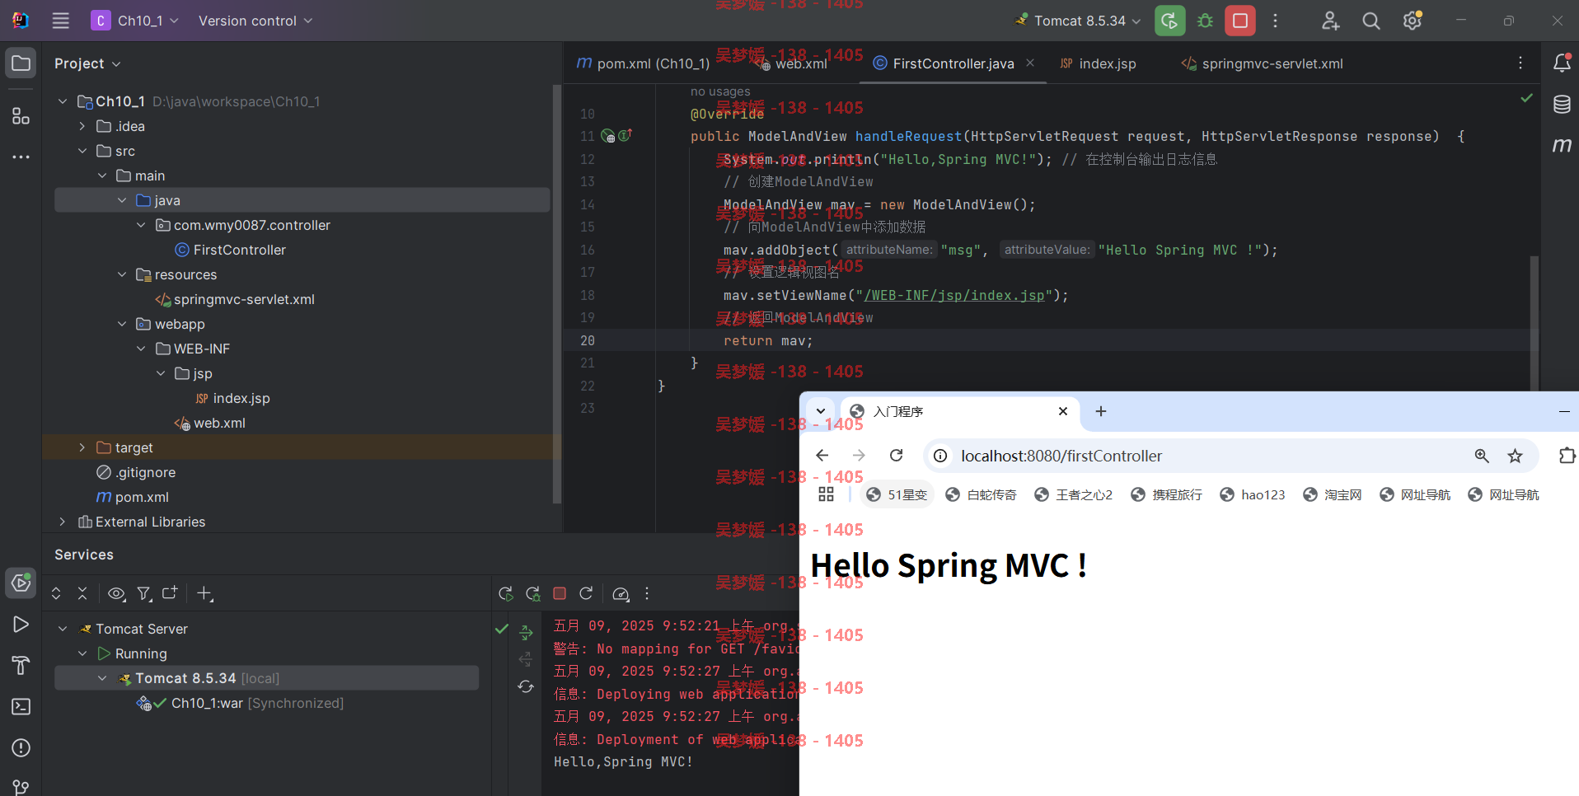The image size is (1579, 796).
Task: Open browser zoom magnifier control
Action: point(1482,456)
